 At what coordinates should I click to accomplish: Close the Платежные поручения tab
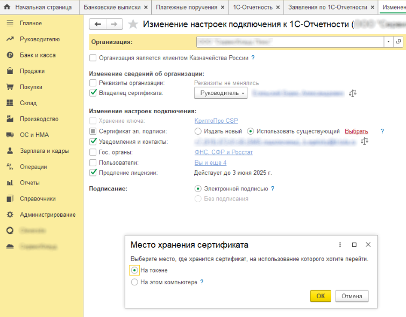point(223,8)
